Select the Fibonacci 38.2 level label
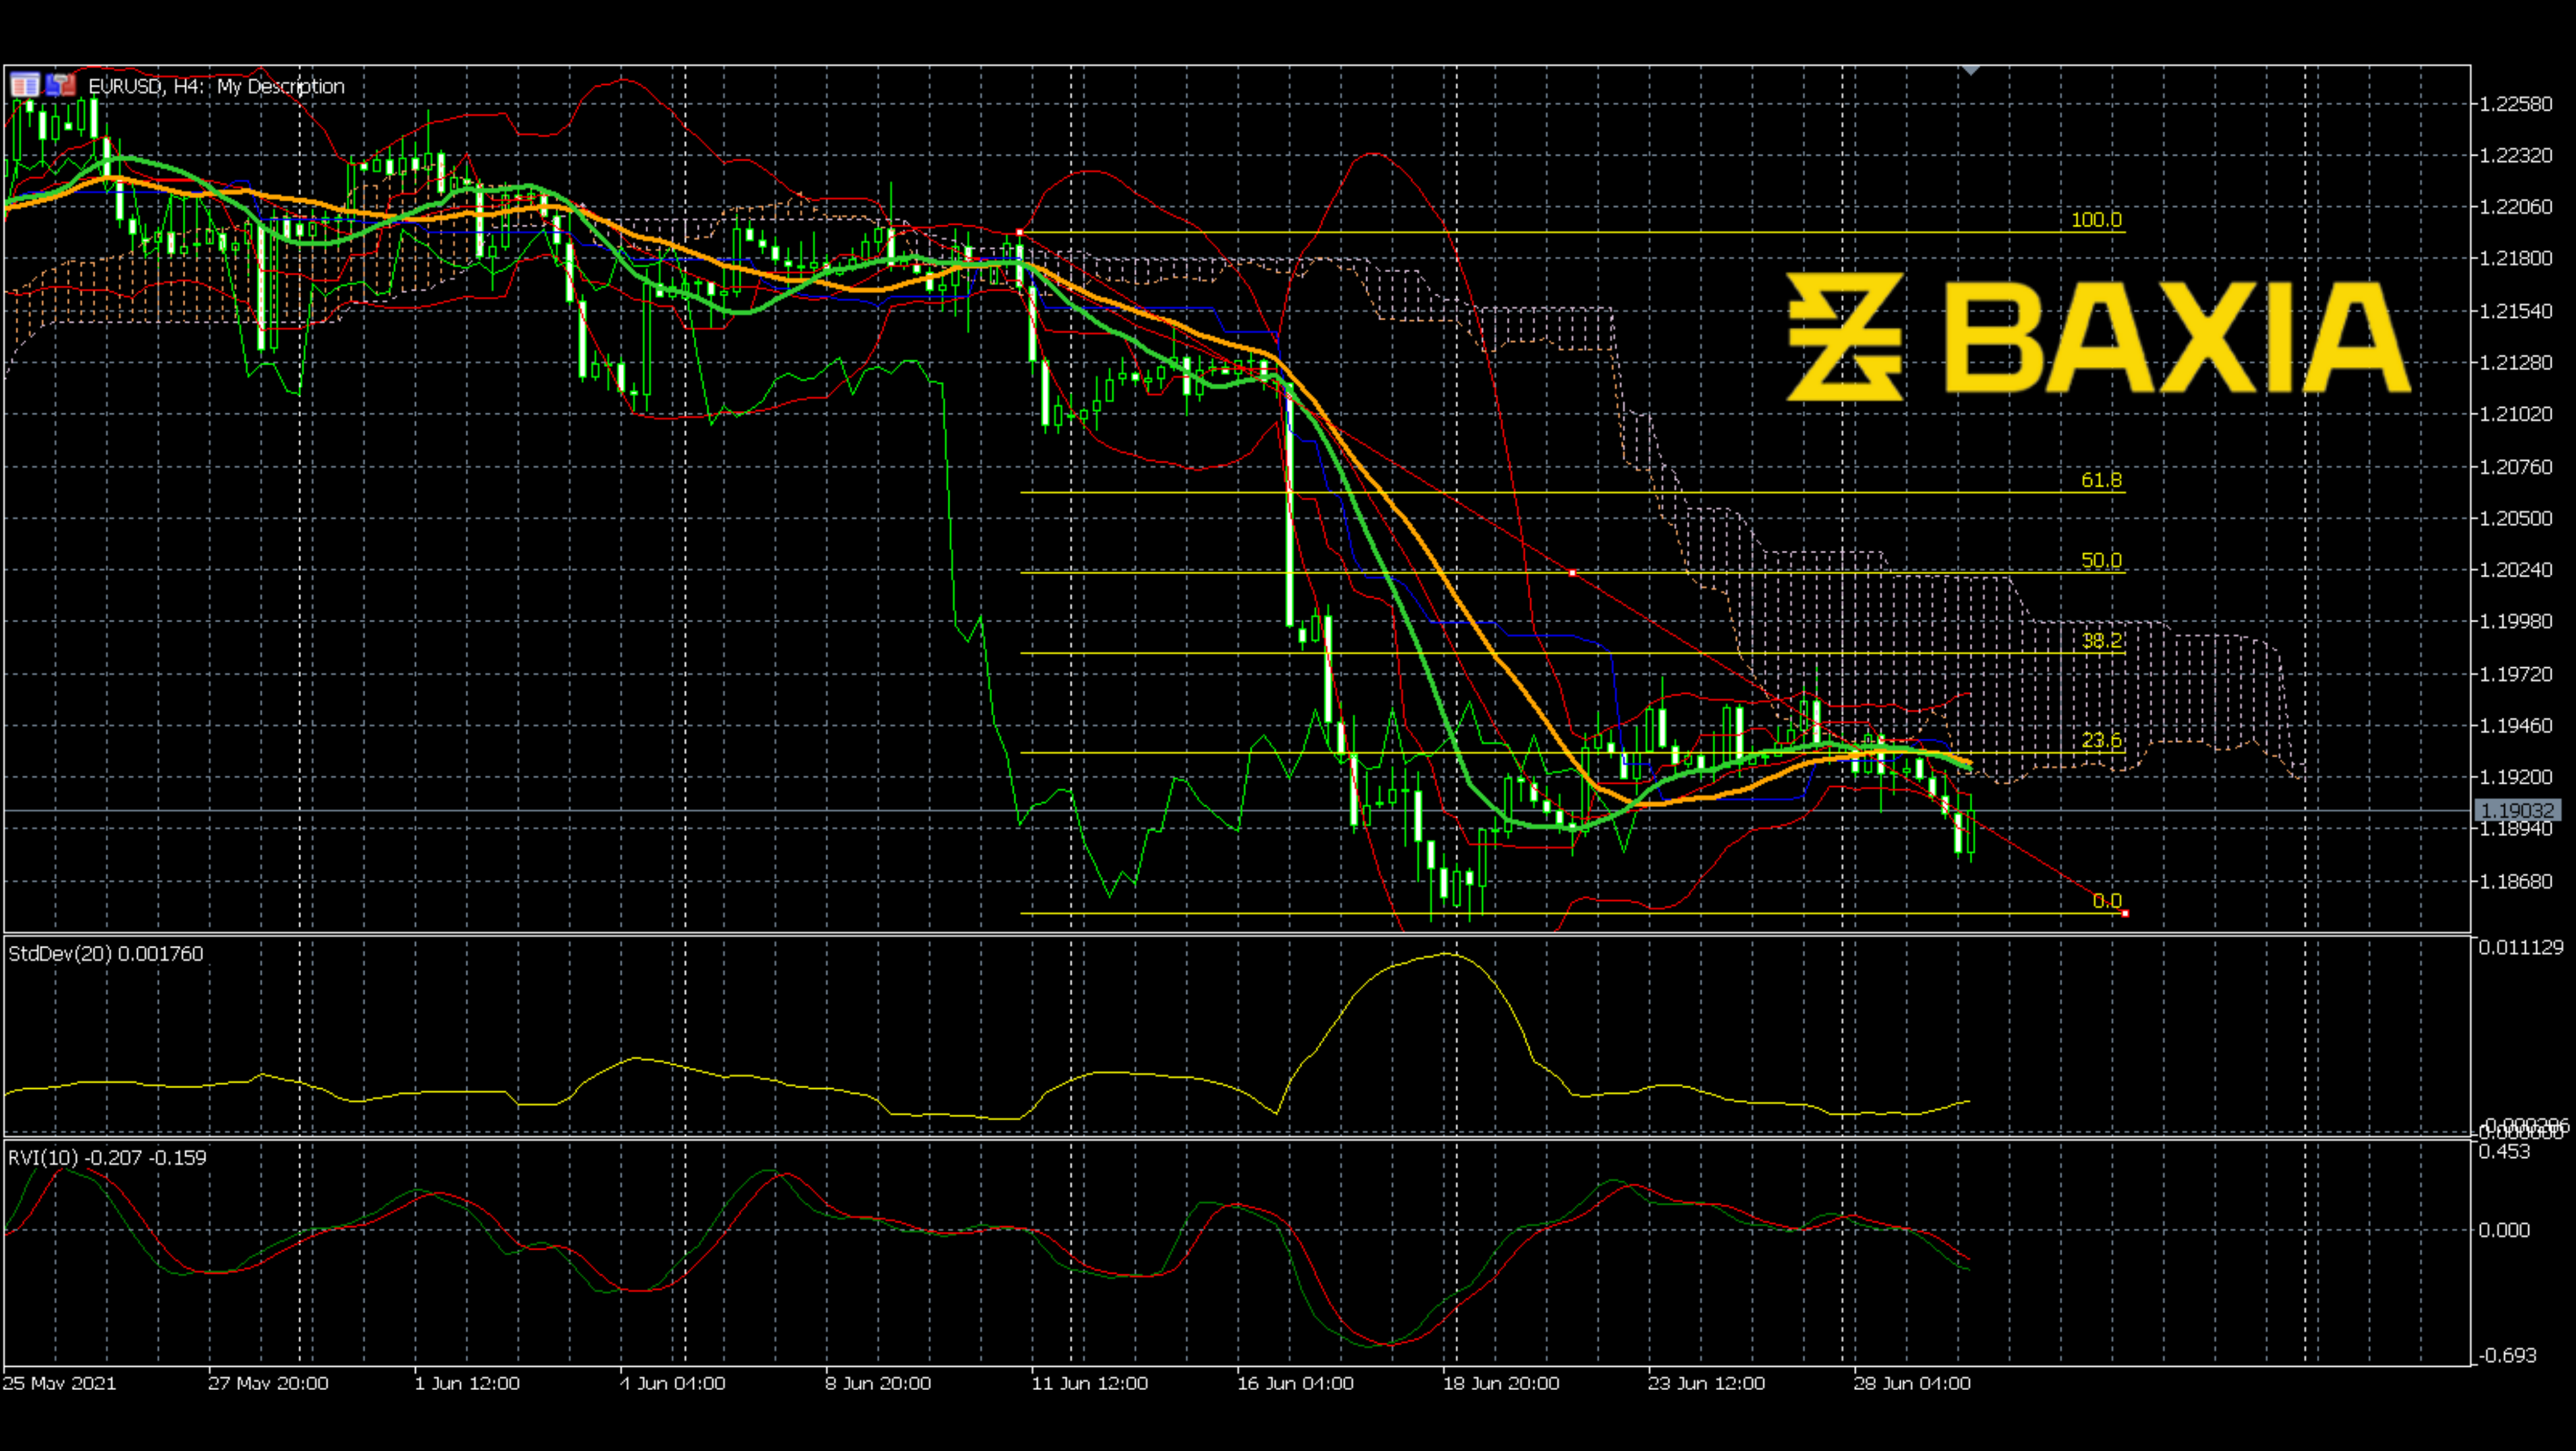The height and width of the screenshot is (1451, 2576). [2101, 640]
